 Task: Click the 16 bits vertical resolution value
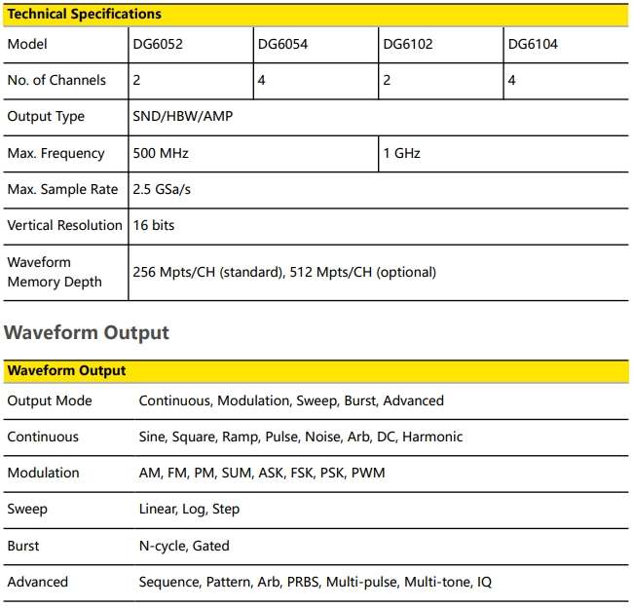point(154,225)
